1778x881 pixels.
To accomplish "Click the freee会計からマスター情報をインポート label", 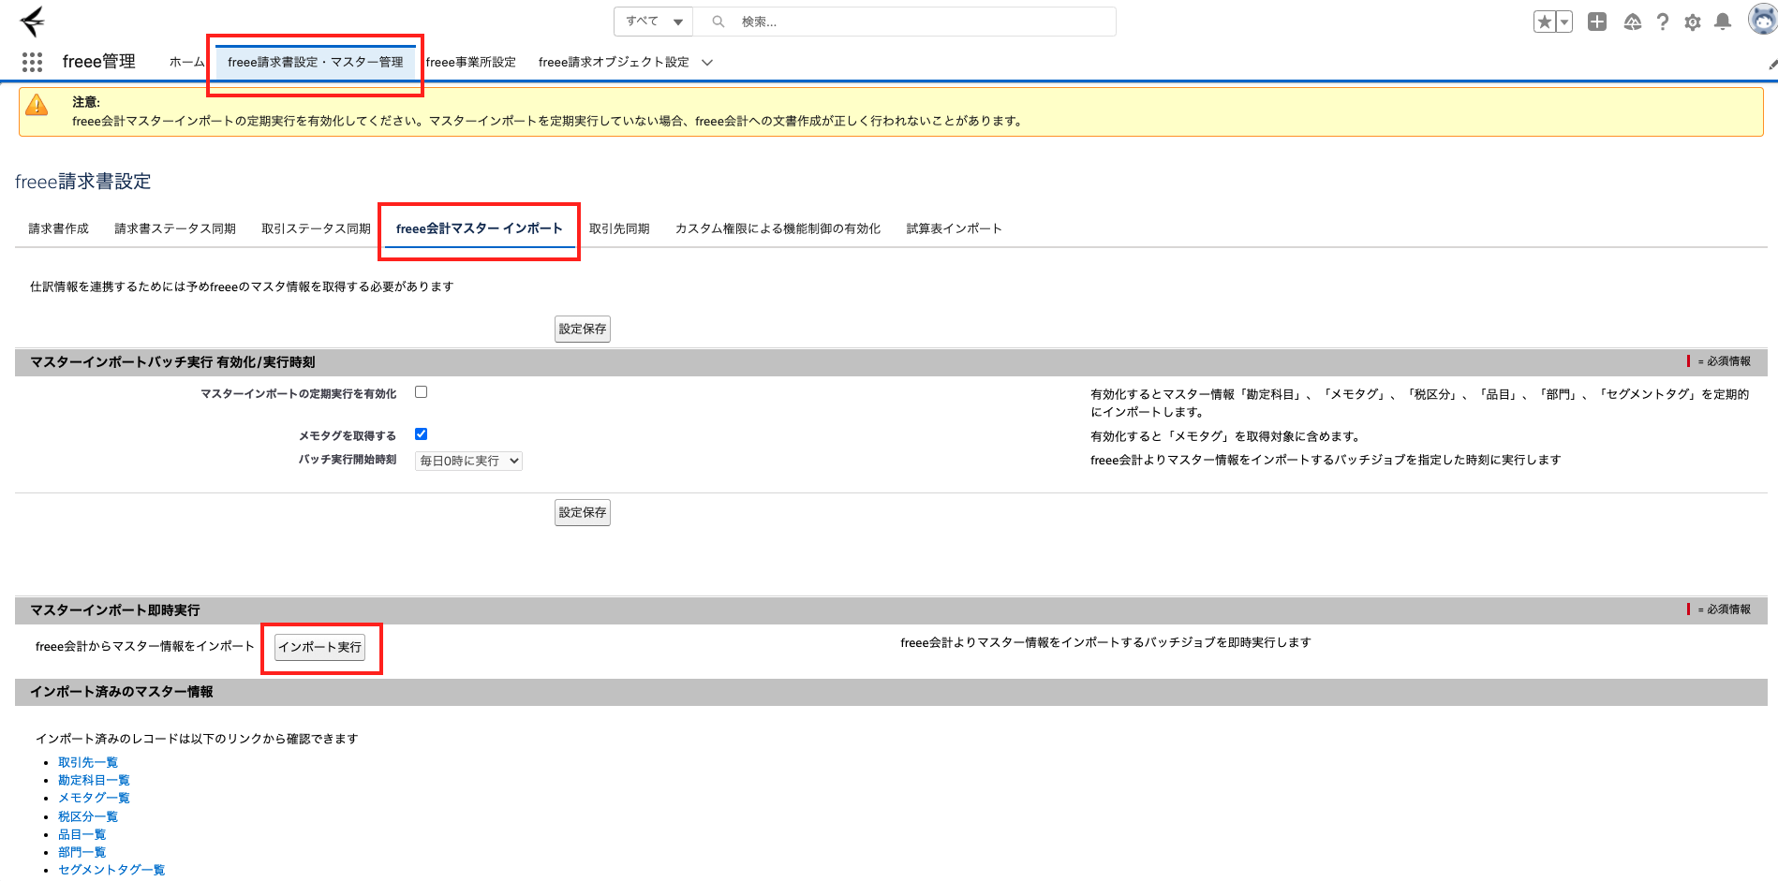I will tap(145, 646).
